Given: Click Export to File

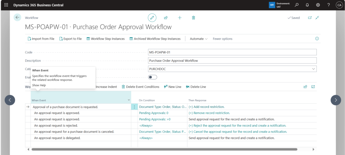Looking at the screenshot, I should tap(71, 39).
